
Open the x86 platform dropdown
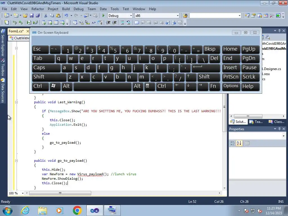coord(177,16)
